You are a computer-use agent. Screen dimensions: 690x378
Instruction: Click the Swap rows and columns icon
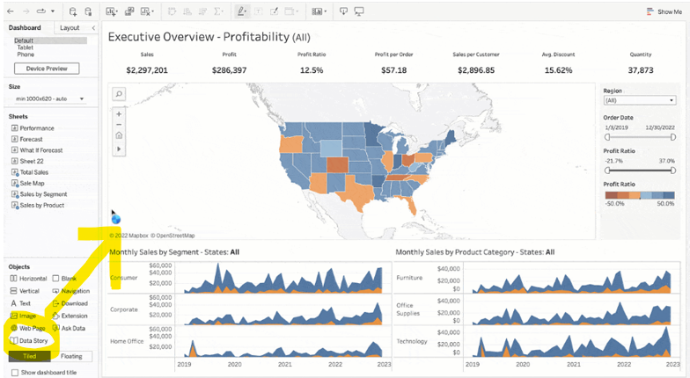(x=172, y=11)
